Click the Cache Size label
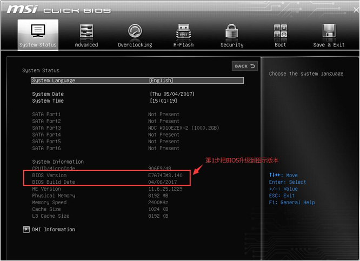 point(46,209)
